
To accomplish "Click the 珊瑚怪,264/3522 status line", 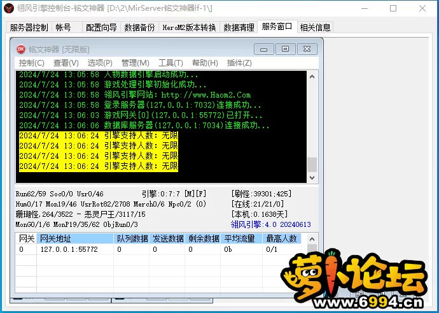I will (x=81, y=214).
